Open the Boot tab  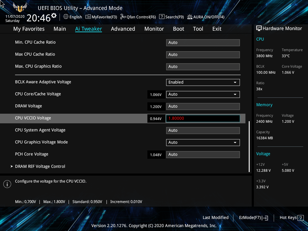click(x=178, y=29)
